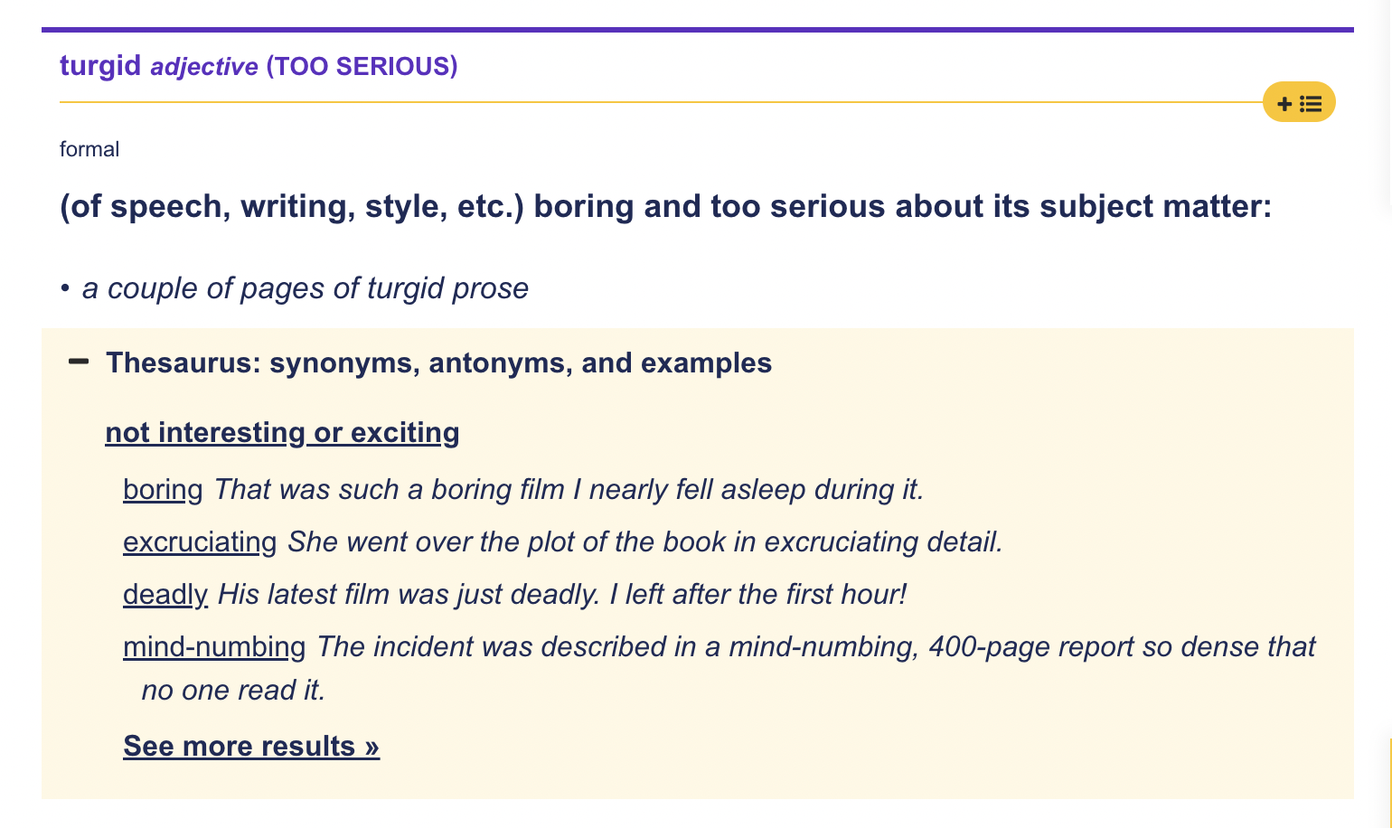
Task: Click the example 'a couple of pages of turgid prose'
Action: (x=305, y=288)
